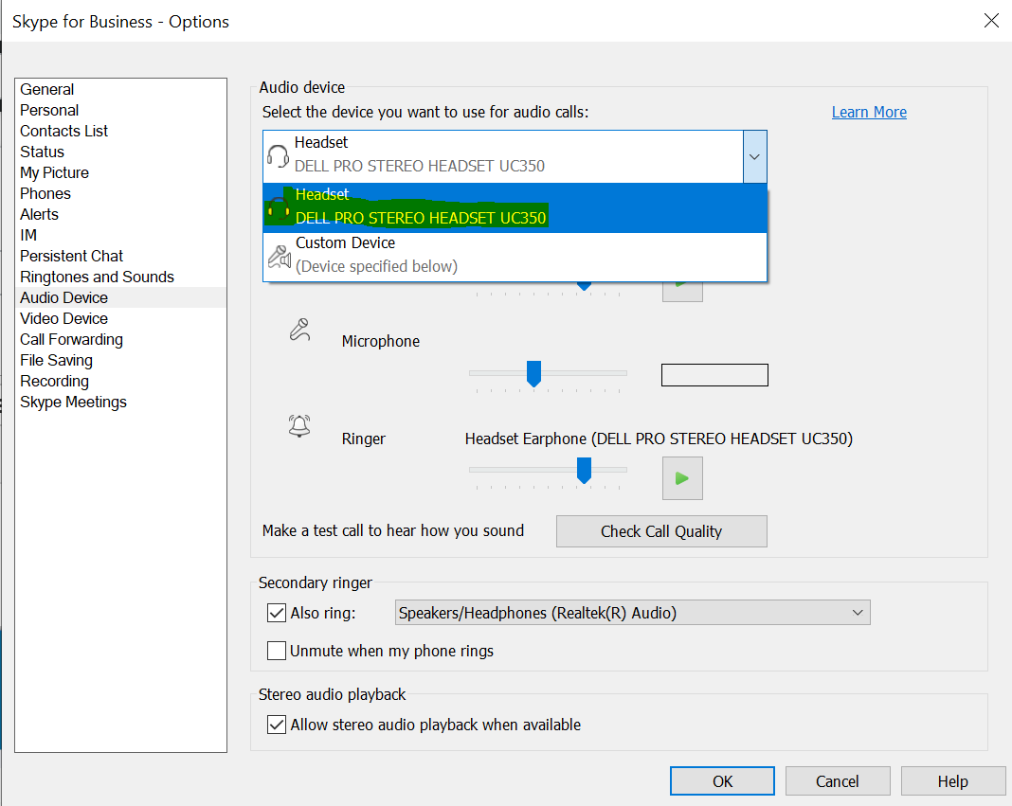The height and width of the screenshot is (806, 1012).
Task: Click the ringer bell icon
Action: [x=299, y=426]
